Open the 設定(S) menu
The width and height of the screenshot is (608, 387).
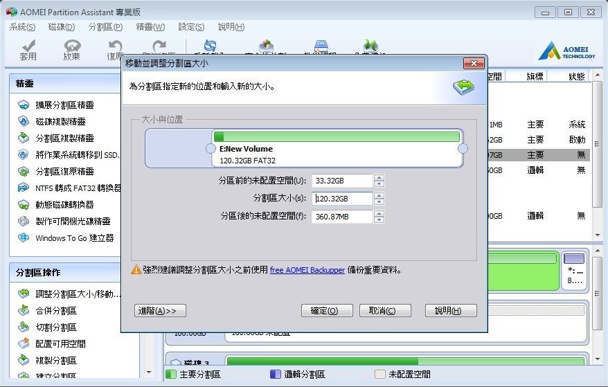(191, 27)
